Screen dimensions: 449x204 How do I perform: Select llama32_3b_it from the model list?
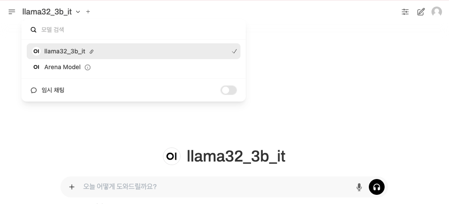[134, 51]
